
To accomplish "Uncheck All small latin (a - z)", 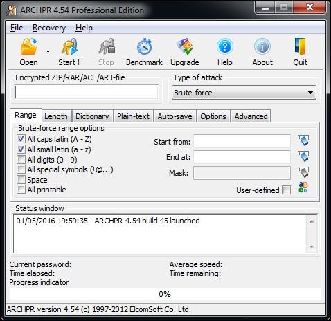I will [x=21, y=149].
